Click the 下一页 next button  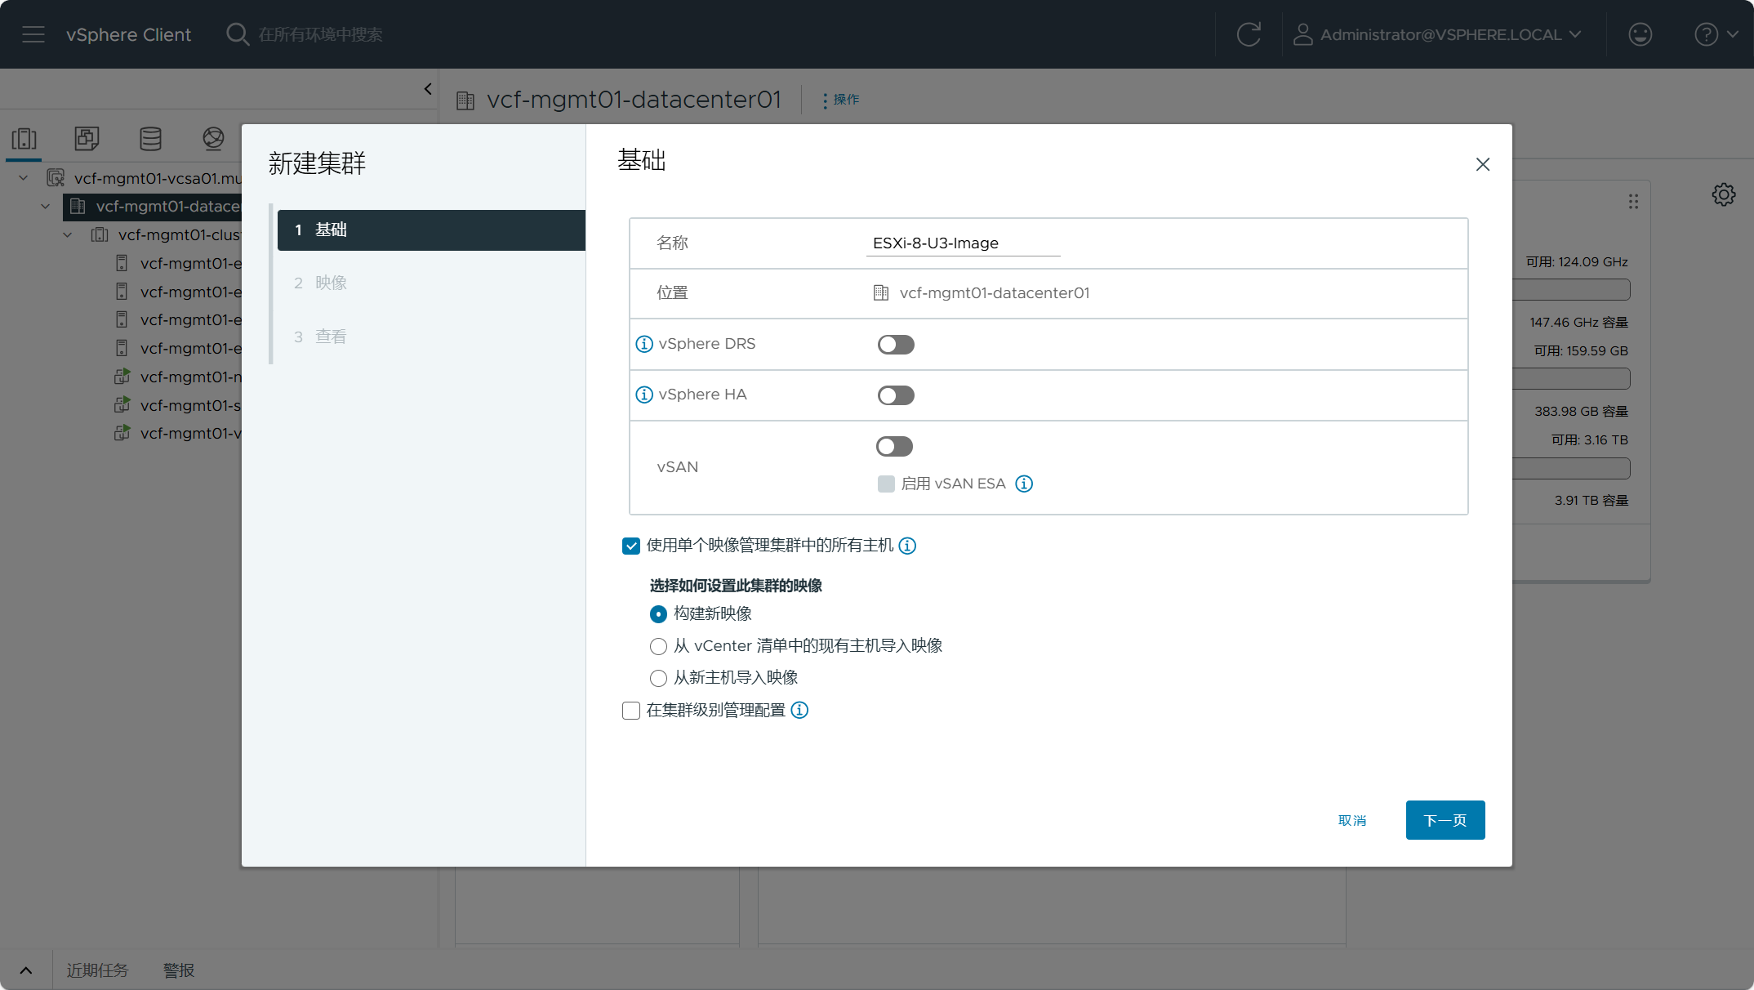(x=1445, y=820)
